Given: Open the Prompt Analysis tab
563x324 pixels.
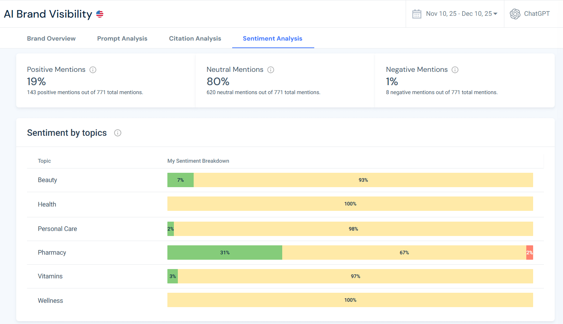Looking at the screenshot, I should click(122, 38).
